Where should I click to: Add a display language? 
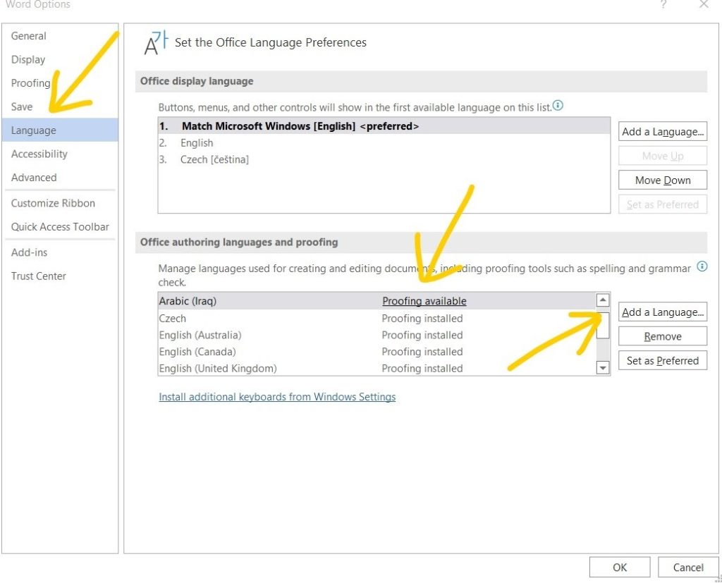[663, 132]
